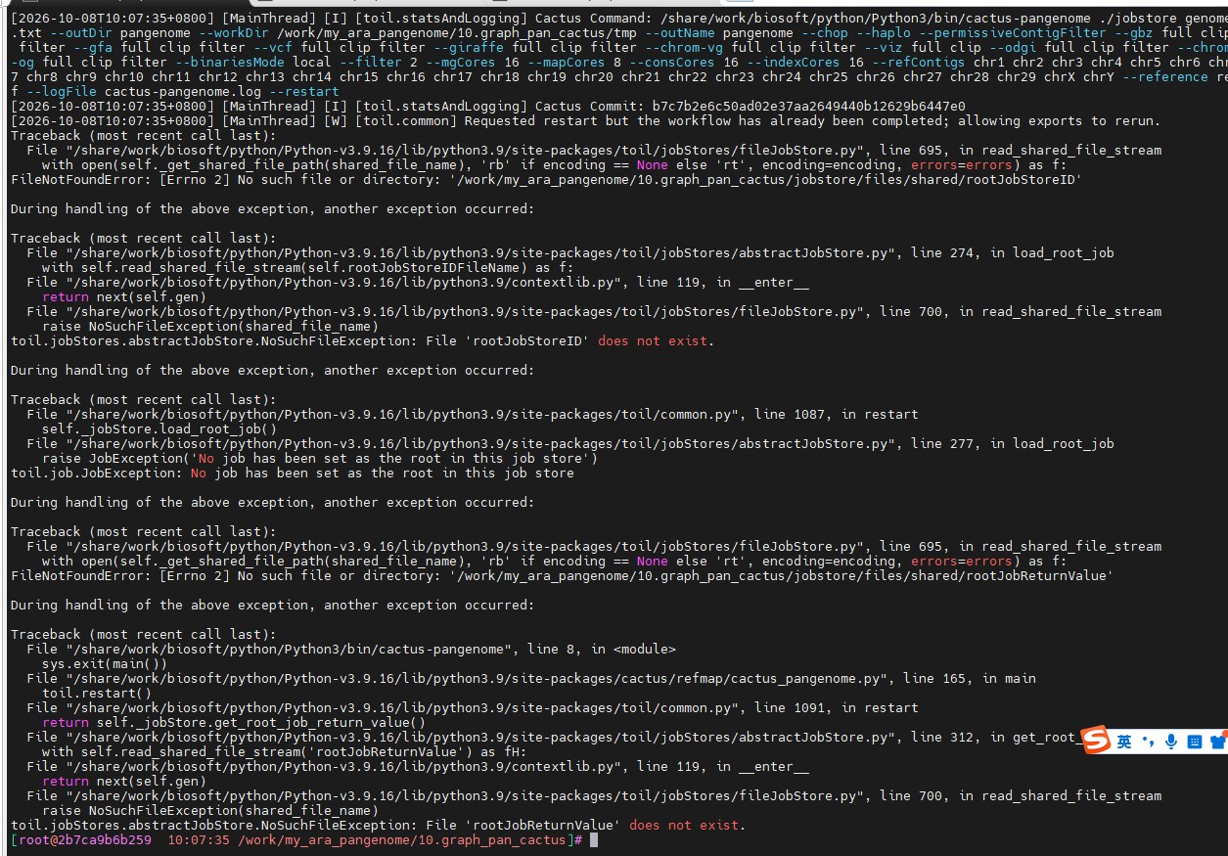Toggle the 英 English input mode
This screenshot has height=856, width=1228.
[1124, 742]
